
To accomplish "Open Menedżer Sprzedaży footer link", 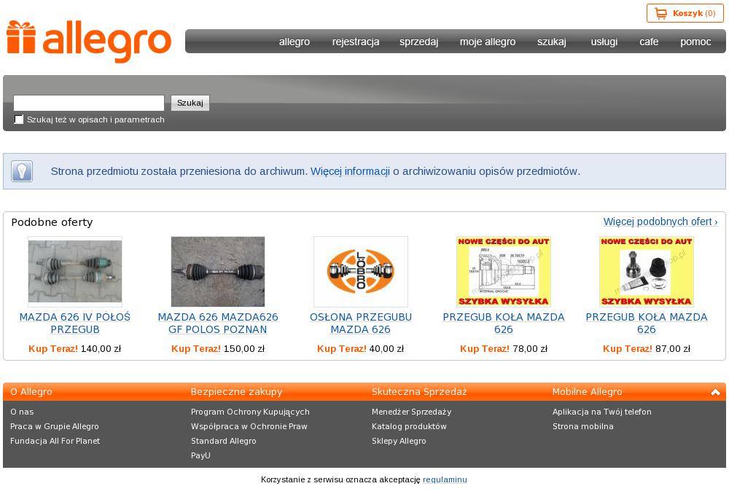I will click(x=411, y=412).
